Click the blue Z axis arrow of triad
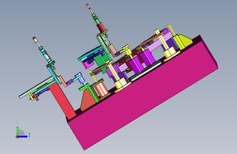This screenshot has width=237, height=154. [23, 136]
